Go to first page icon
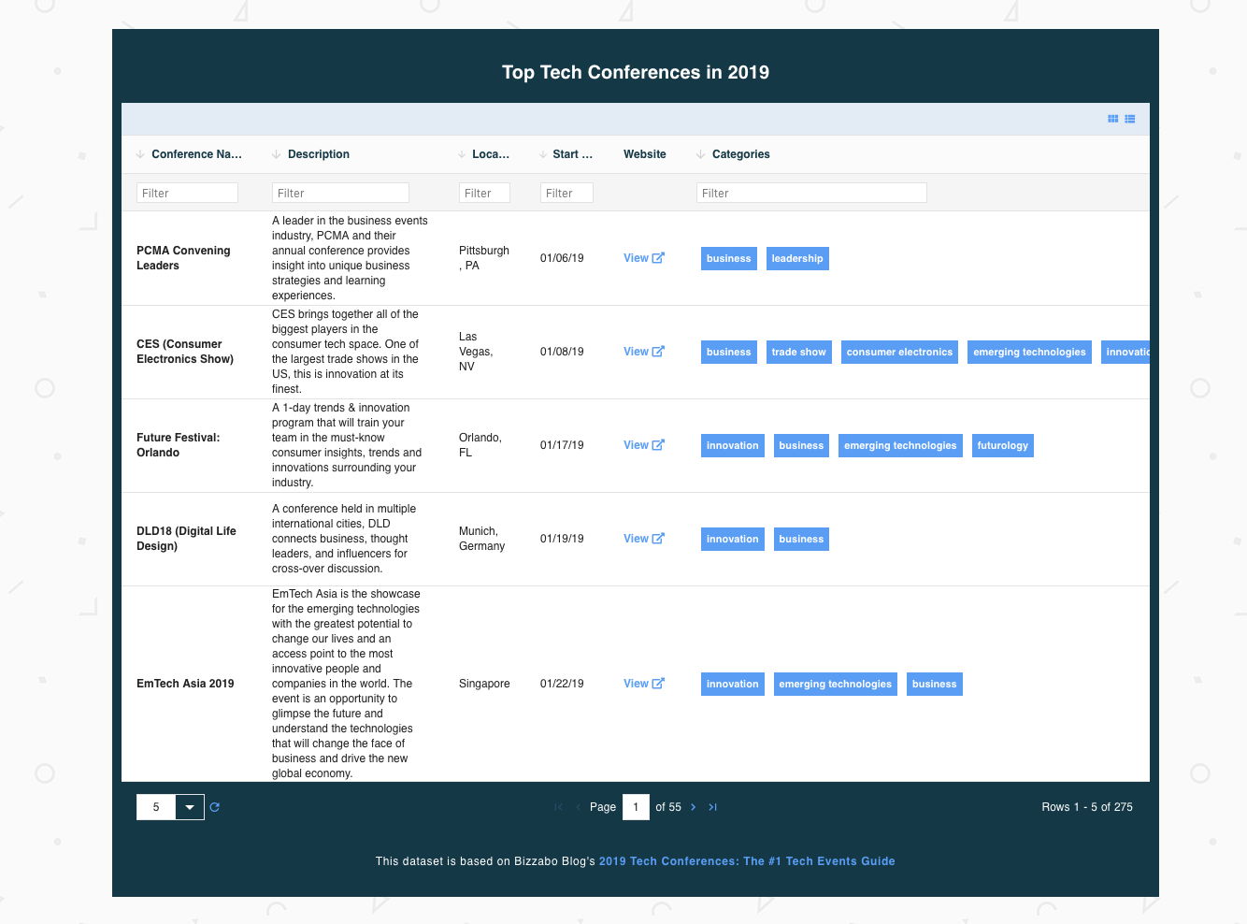The image size is (1247, 924). click(x=558, y=807)
